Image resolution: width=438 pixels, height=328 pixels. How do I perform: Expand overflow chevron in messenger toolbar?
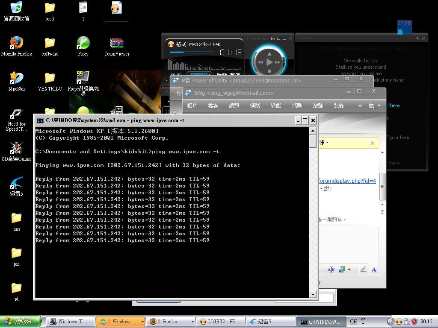click(x=360, y=106)
